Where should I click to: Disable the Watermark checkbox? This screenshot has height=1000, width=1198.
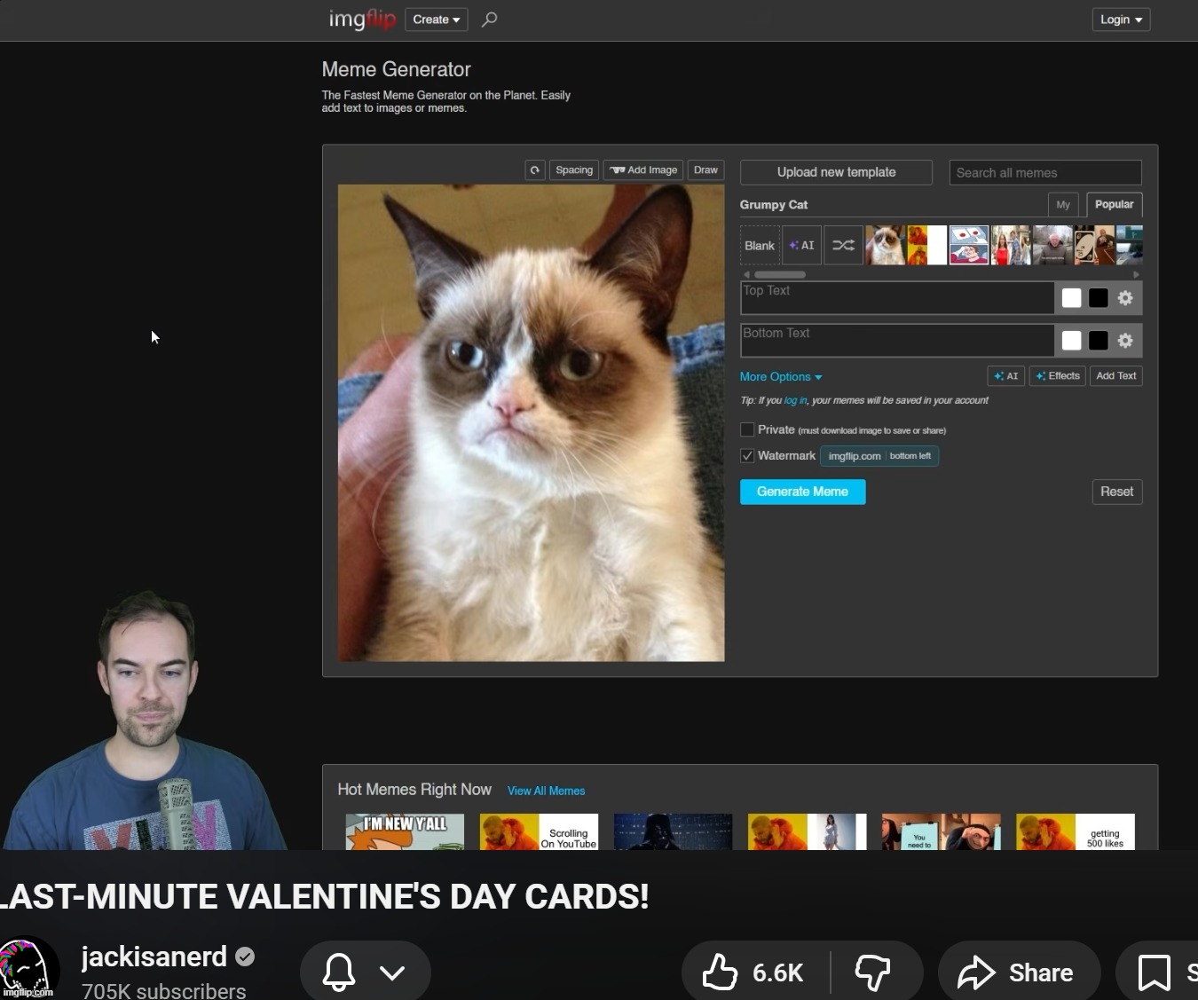point(747,455)
